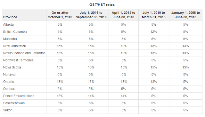Click the Province column header

coord(10,17)
